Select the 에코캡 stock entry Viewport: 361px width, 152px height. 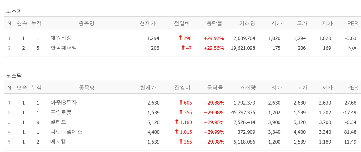(x=58, y=142)
